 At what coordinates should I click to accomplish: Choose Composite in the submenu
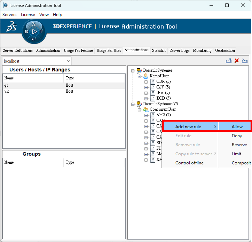(235, 163)
